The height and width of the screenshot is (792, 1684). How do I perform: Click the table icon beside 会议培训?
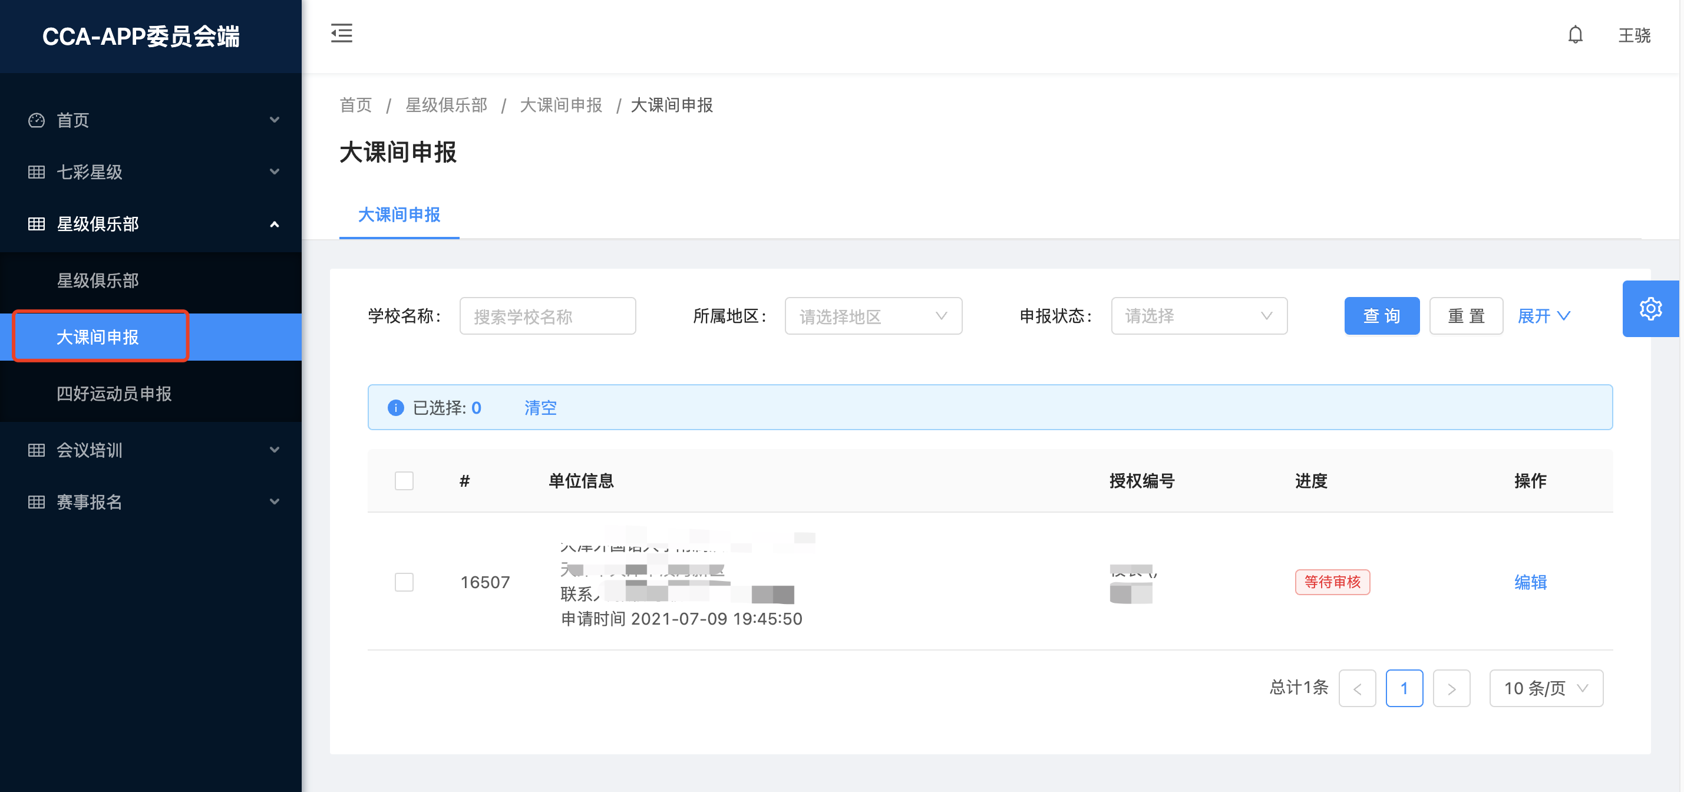click(37, 450)
